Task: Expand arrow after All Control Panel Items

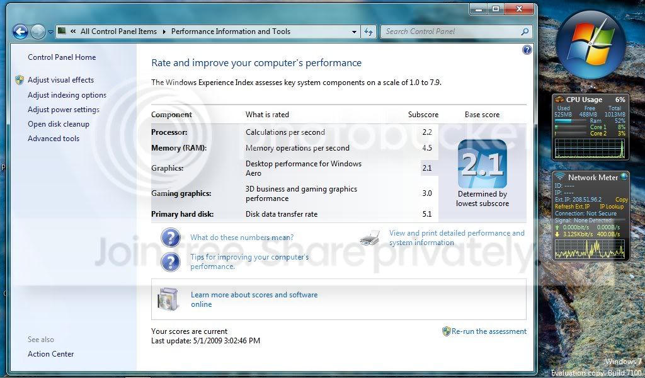Action: click(164, 31)
